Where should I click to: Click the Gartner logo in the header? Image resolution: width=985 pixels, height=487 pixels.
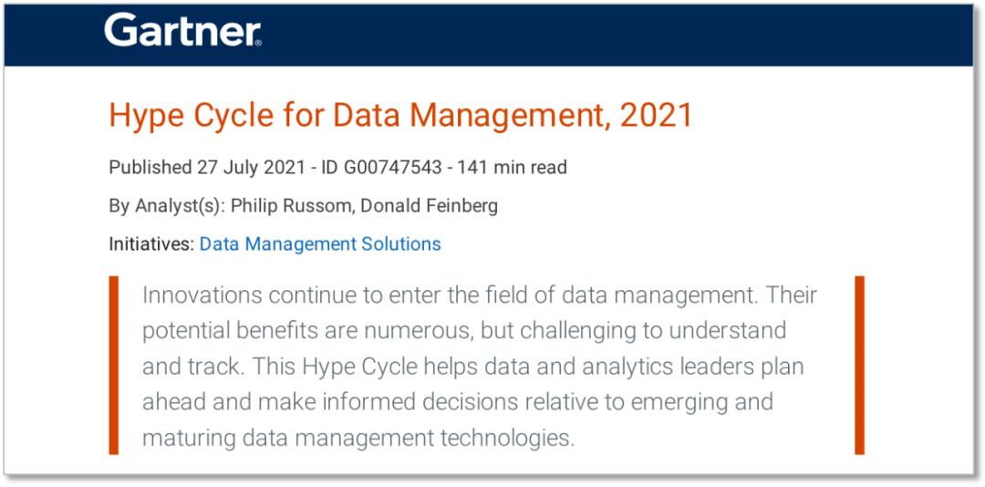coord(181,32)
